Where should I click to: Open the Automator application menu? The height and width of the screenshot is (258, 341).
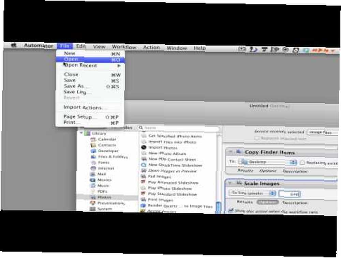point(39,46)
